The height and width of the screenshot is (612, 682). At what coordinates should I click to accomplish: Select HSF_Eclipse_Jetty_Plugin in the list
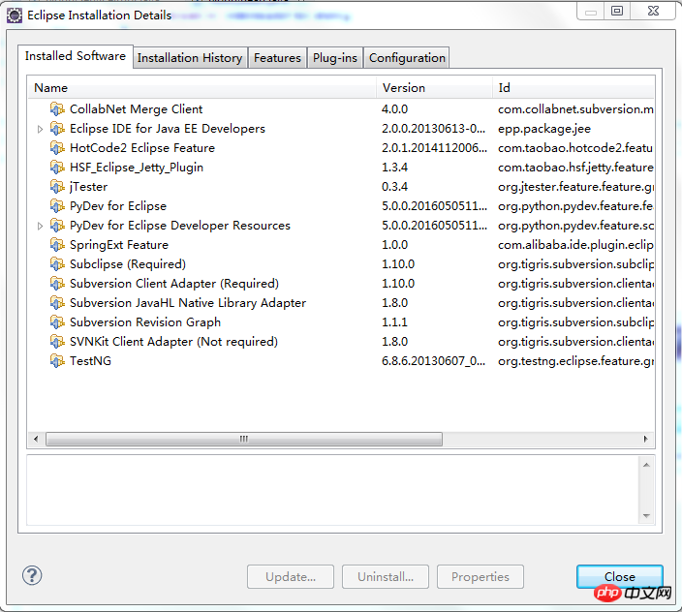tap(341, 168)
